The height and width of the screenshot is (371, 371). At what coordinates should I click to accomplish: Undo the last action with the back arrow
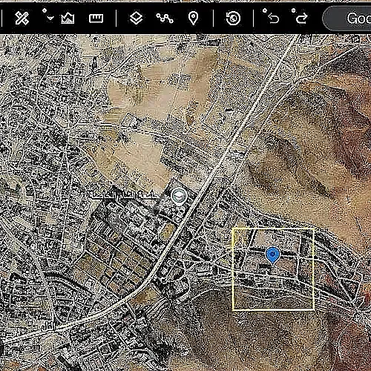point(274,19)
